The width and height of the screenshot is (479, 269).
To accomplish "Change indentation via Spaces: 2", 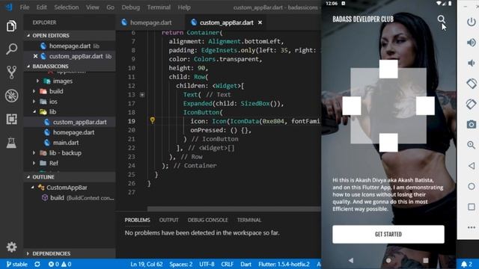I will click(181, 264).
